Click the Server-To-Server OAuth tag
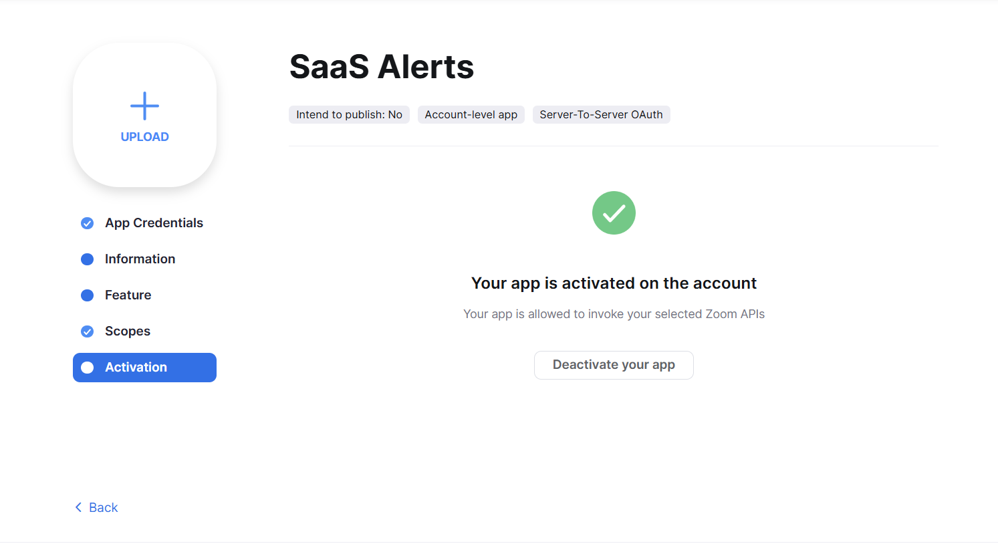998x544 pixels. 601,115
